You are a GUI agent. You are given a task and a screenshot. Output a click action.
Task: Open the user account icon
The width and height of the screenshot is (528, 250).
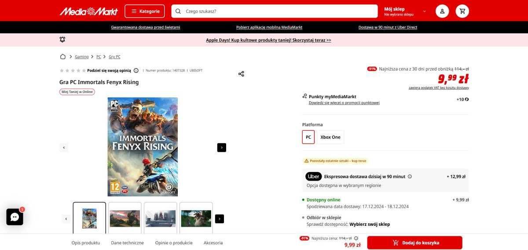(x=442, y=11)
